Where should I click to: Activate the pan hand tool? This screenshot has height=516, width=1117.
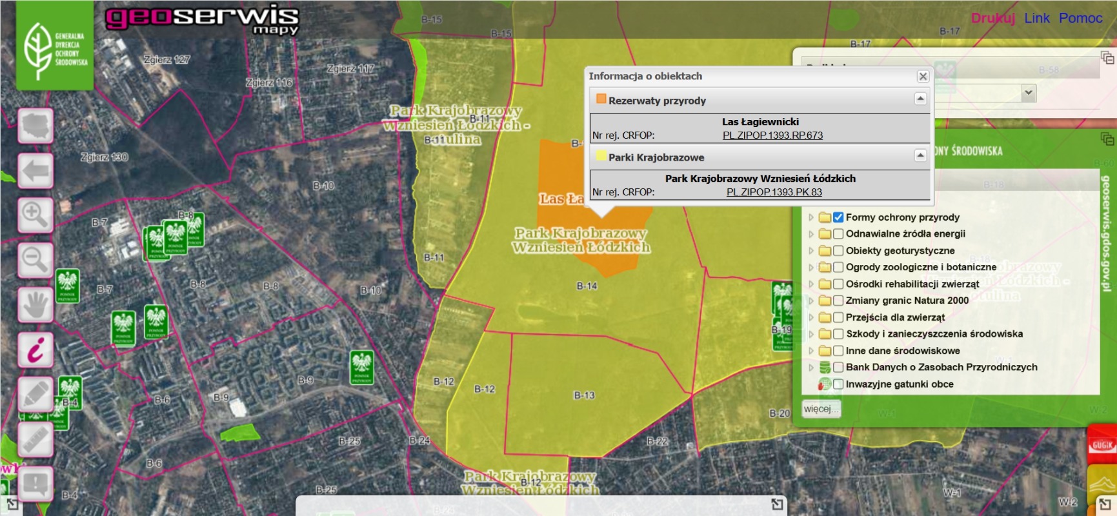point(35,304)
